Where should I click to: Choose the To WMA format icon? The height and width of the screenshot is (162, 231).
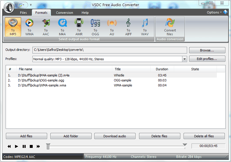point(29,27)
